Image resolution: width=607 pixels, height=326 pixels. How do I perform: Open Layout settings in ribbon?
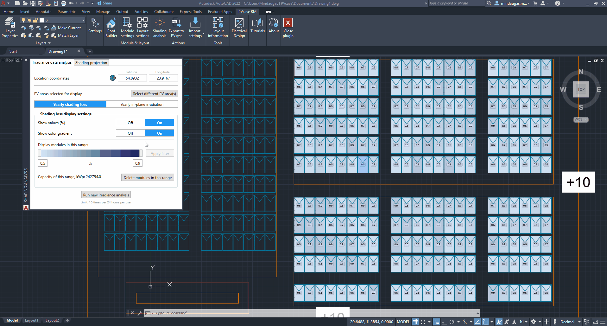point(142,28)
